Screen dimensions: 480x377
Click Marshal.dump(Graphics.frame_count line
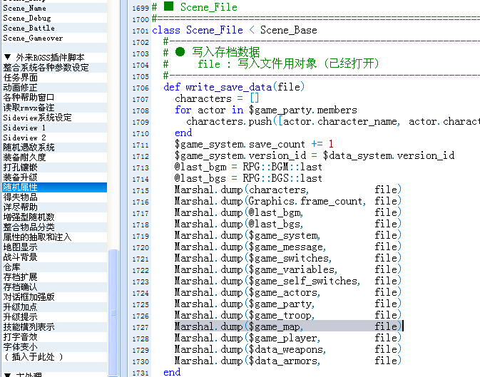pyautogui.click(x=287, y=202)
